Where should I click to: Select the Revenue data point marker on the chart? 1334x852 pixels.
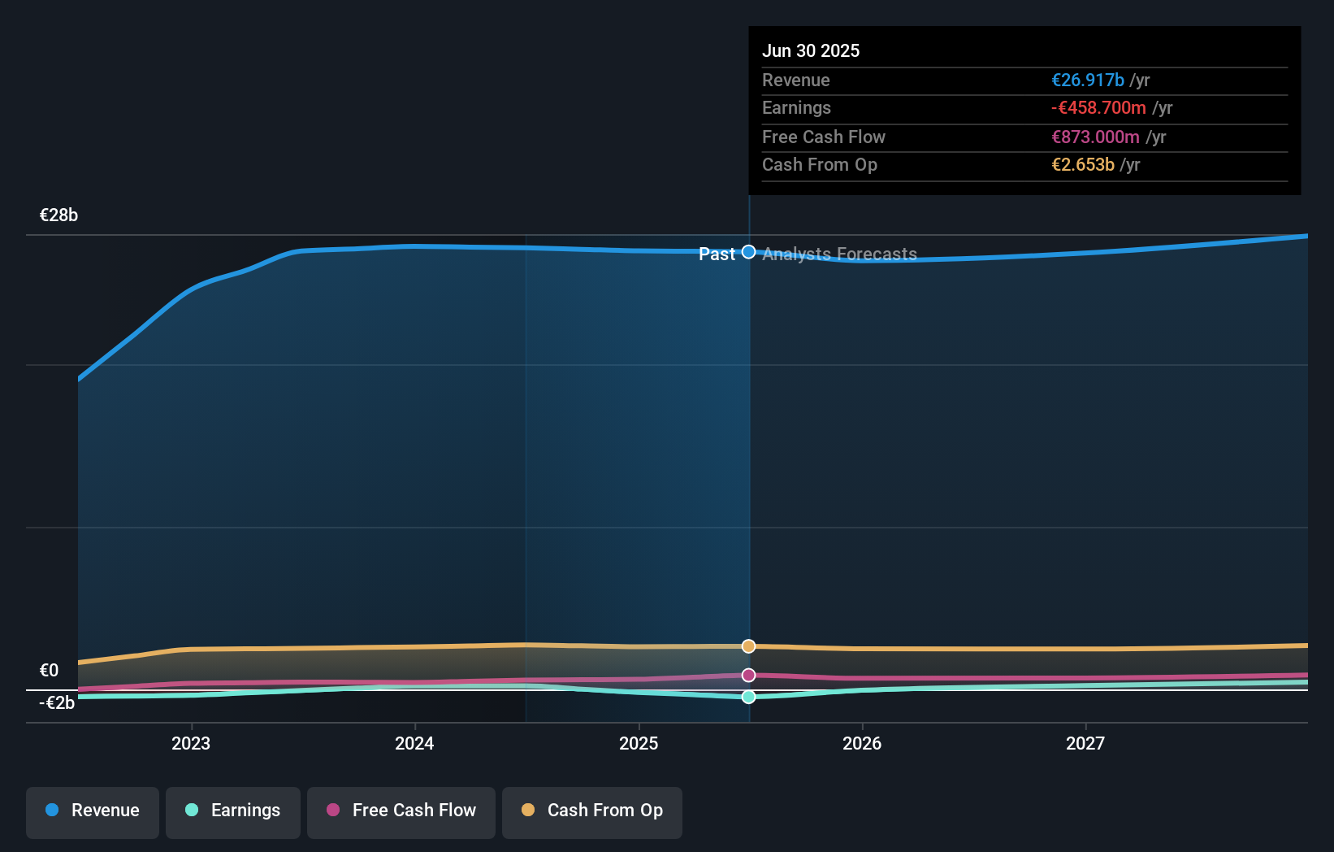748,252
